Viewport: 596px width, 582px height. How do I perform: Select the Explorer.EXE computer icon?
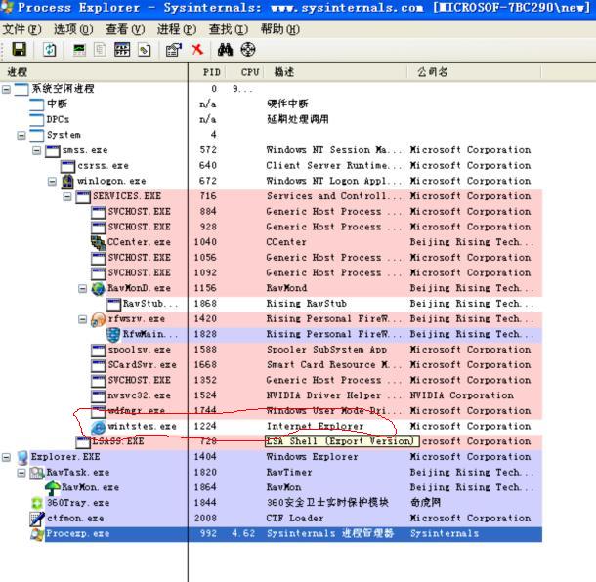tap(22, 457)
